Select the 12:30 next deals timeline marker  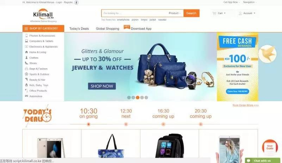coord(126,124)
